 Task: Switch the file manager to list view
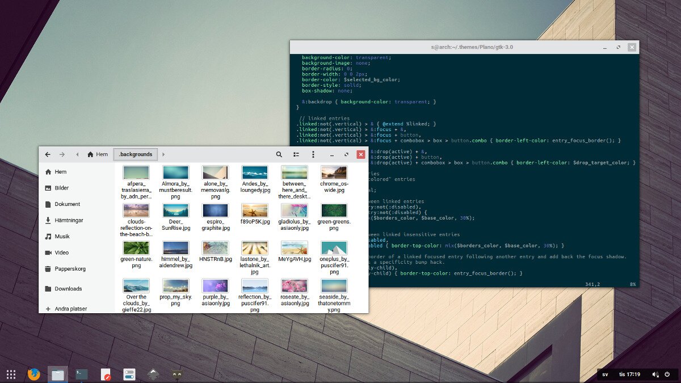tap(296, 154)
